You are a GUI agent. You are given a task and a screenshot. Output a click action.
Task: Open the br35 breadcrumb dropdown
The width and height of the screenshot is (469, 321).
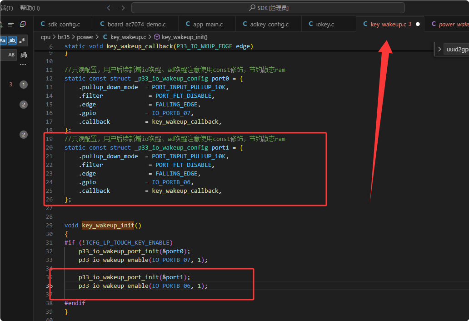[x=64, y=37]
